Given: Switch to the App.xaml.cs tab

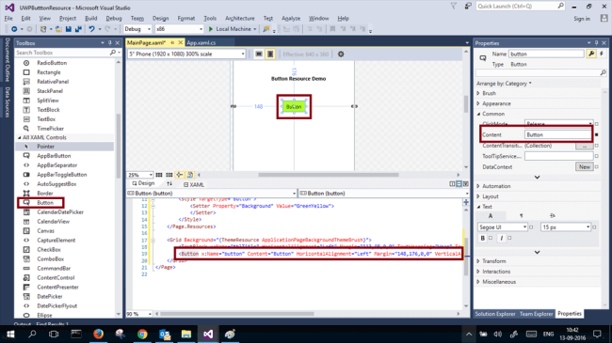Looking at the screenshot, I should pyautogui.click(x=201, y=42).
